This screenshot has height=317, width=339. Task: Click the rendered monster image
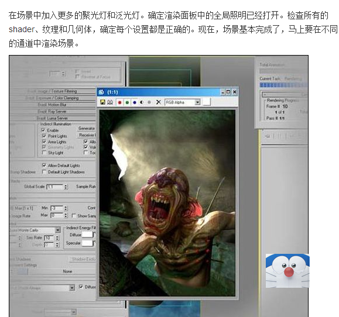167,203
